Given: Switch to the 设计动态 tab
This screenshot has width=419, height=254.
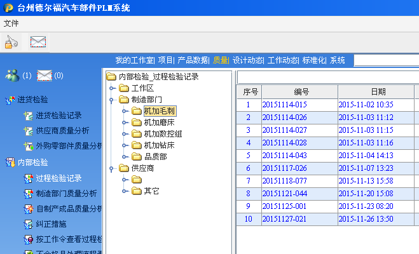Looking at the screenshot, I should coord(247,60).
